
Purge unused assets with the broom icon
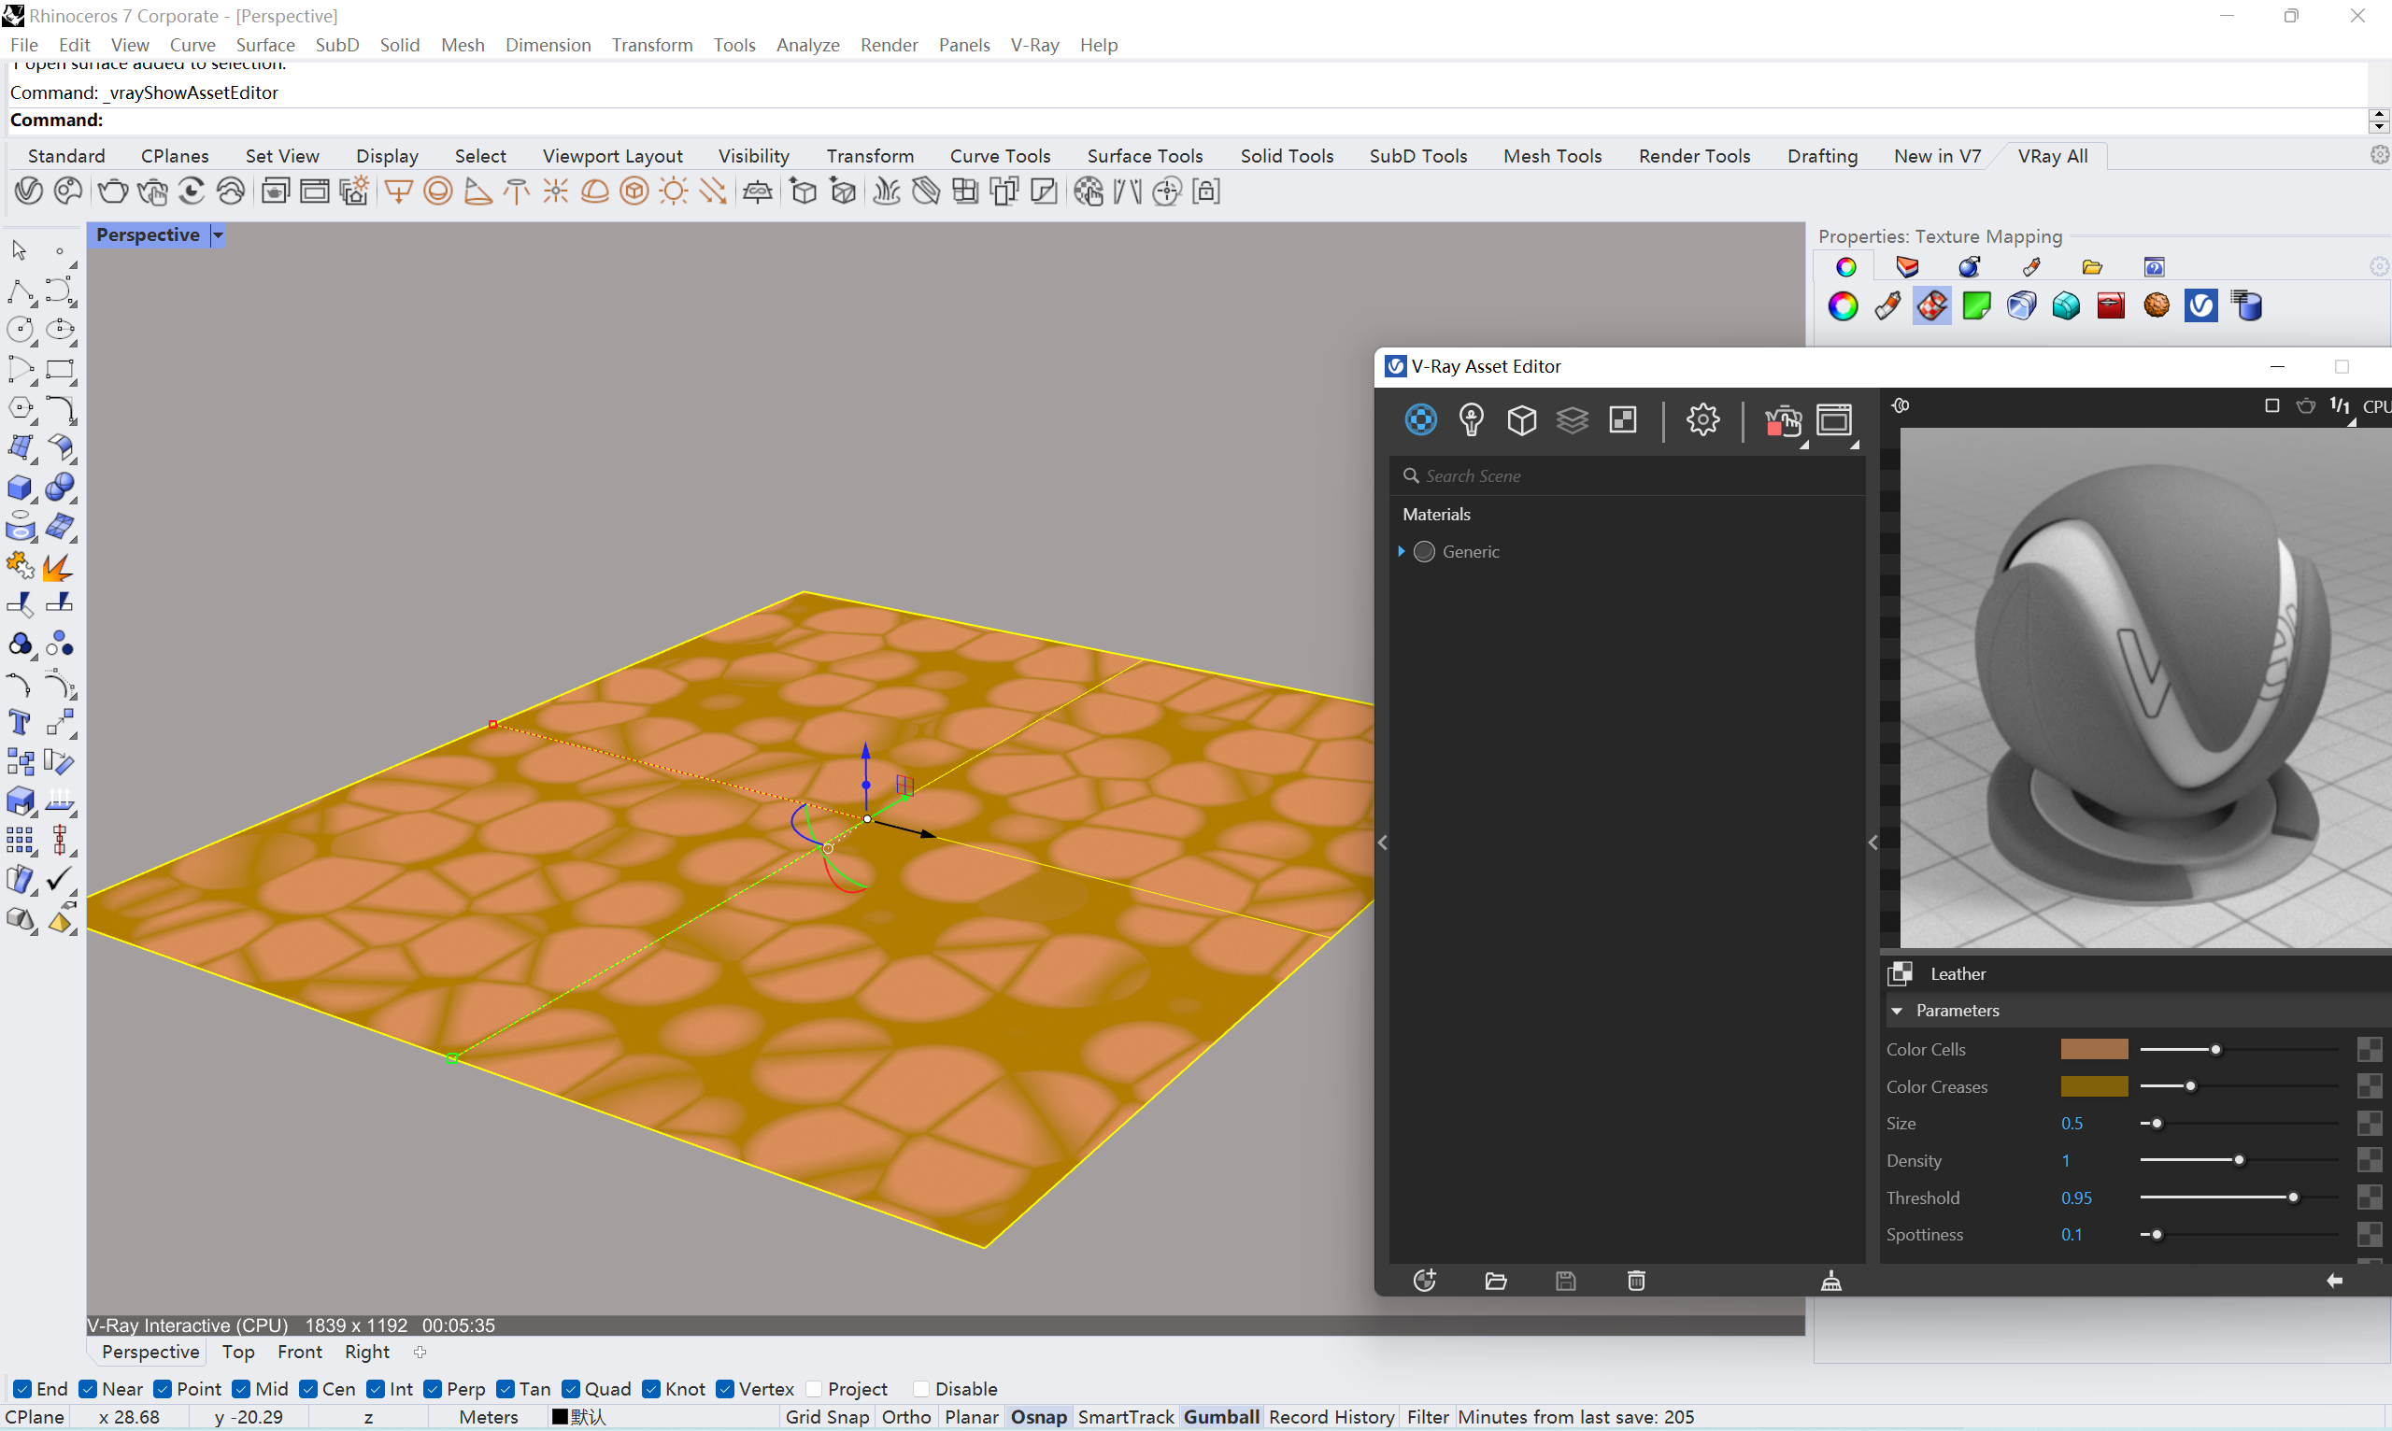(1830, 1281)
